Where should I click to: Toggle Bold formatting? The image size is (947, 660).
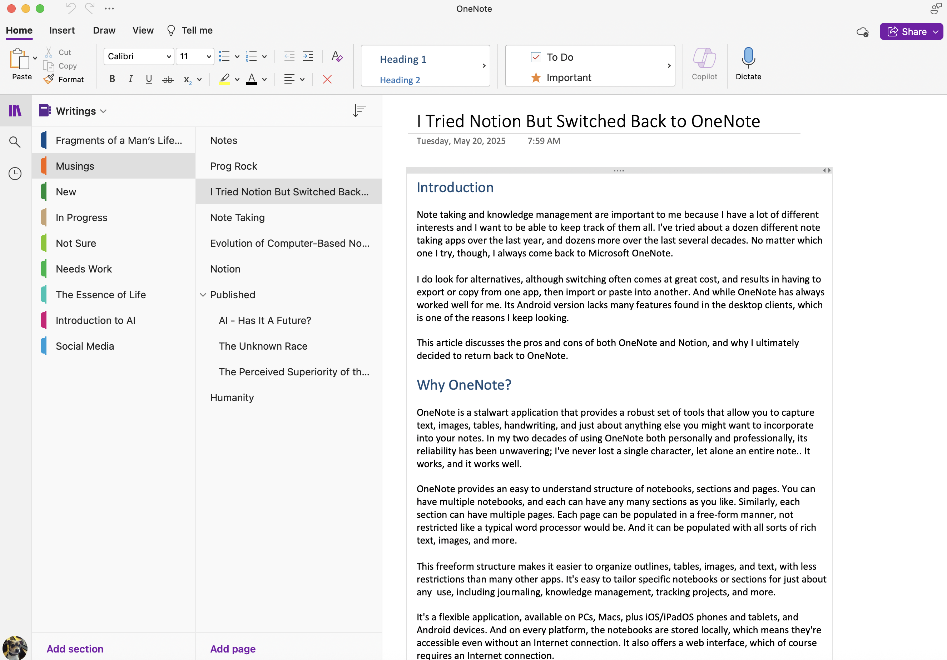click(112, 79)
